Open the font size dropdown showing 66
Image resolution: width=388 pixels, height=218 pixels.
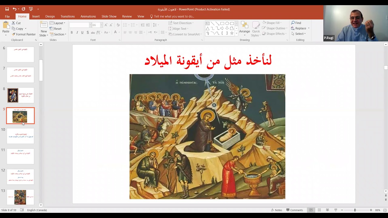[x=102, y=25]
